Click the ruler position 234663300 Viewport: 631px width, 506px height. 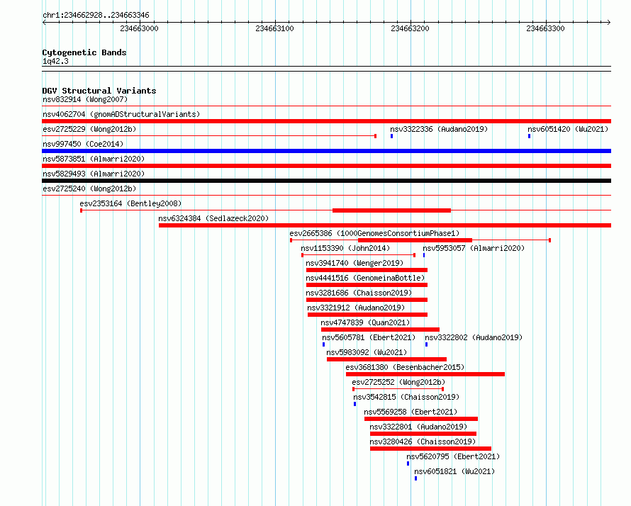coord(545,28)
